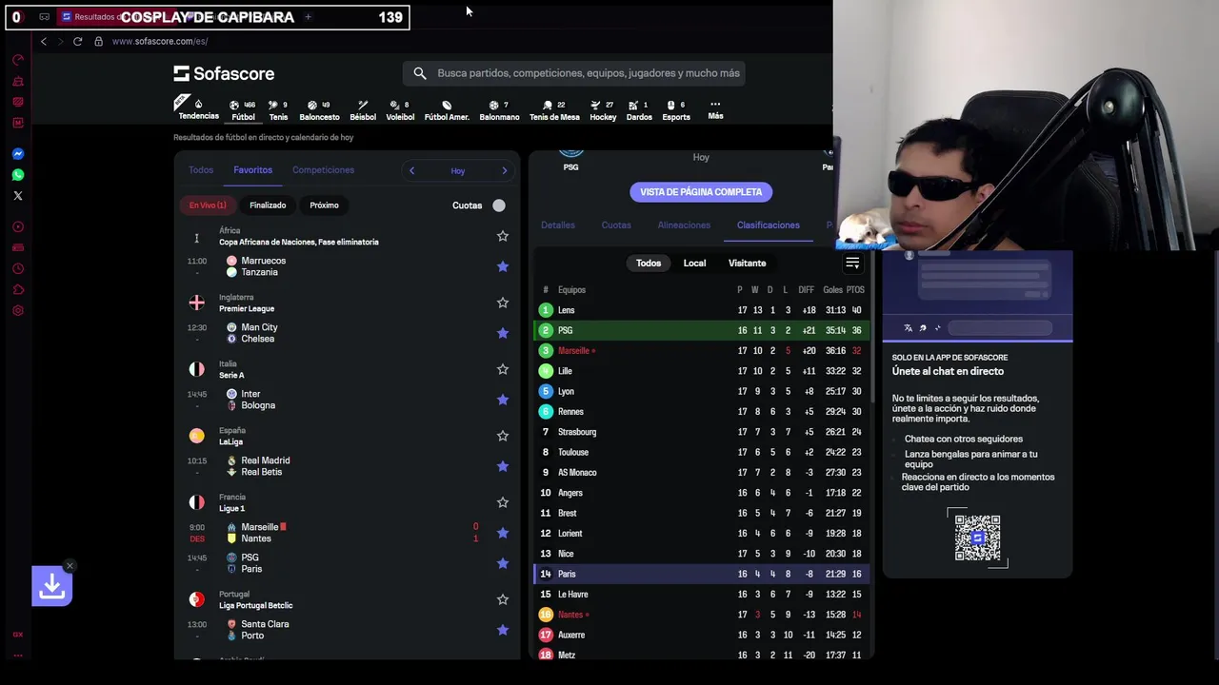
Task: Select the Tenis sport icon
Action: 278,110
